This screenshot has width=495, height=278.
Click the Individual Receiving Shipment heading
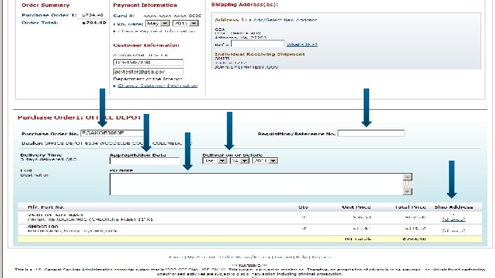[x=259, y=54]
